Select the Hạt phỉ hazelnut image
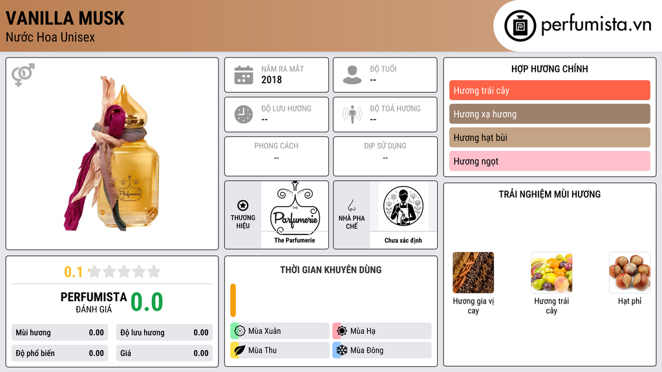The image size is (662, 372). (630, 273)
